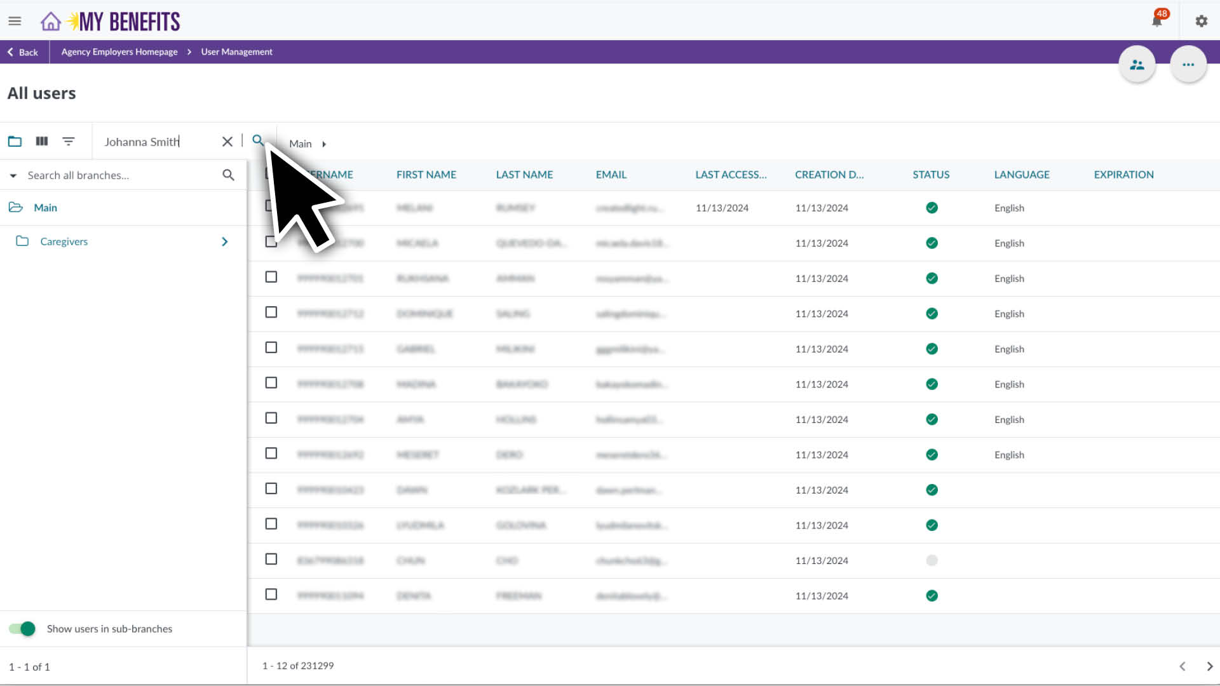Click the X to clear the Johanna Smith search
1220x686 pixels.
pyautogui.click(x=227, y=141)
